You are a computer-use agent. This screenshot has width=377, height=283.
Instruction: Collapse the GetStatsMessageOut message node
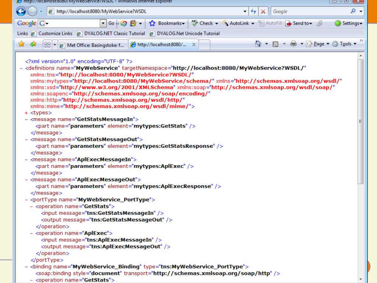point(26,140)
